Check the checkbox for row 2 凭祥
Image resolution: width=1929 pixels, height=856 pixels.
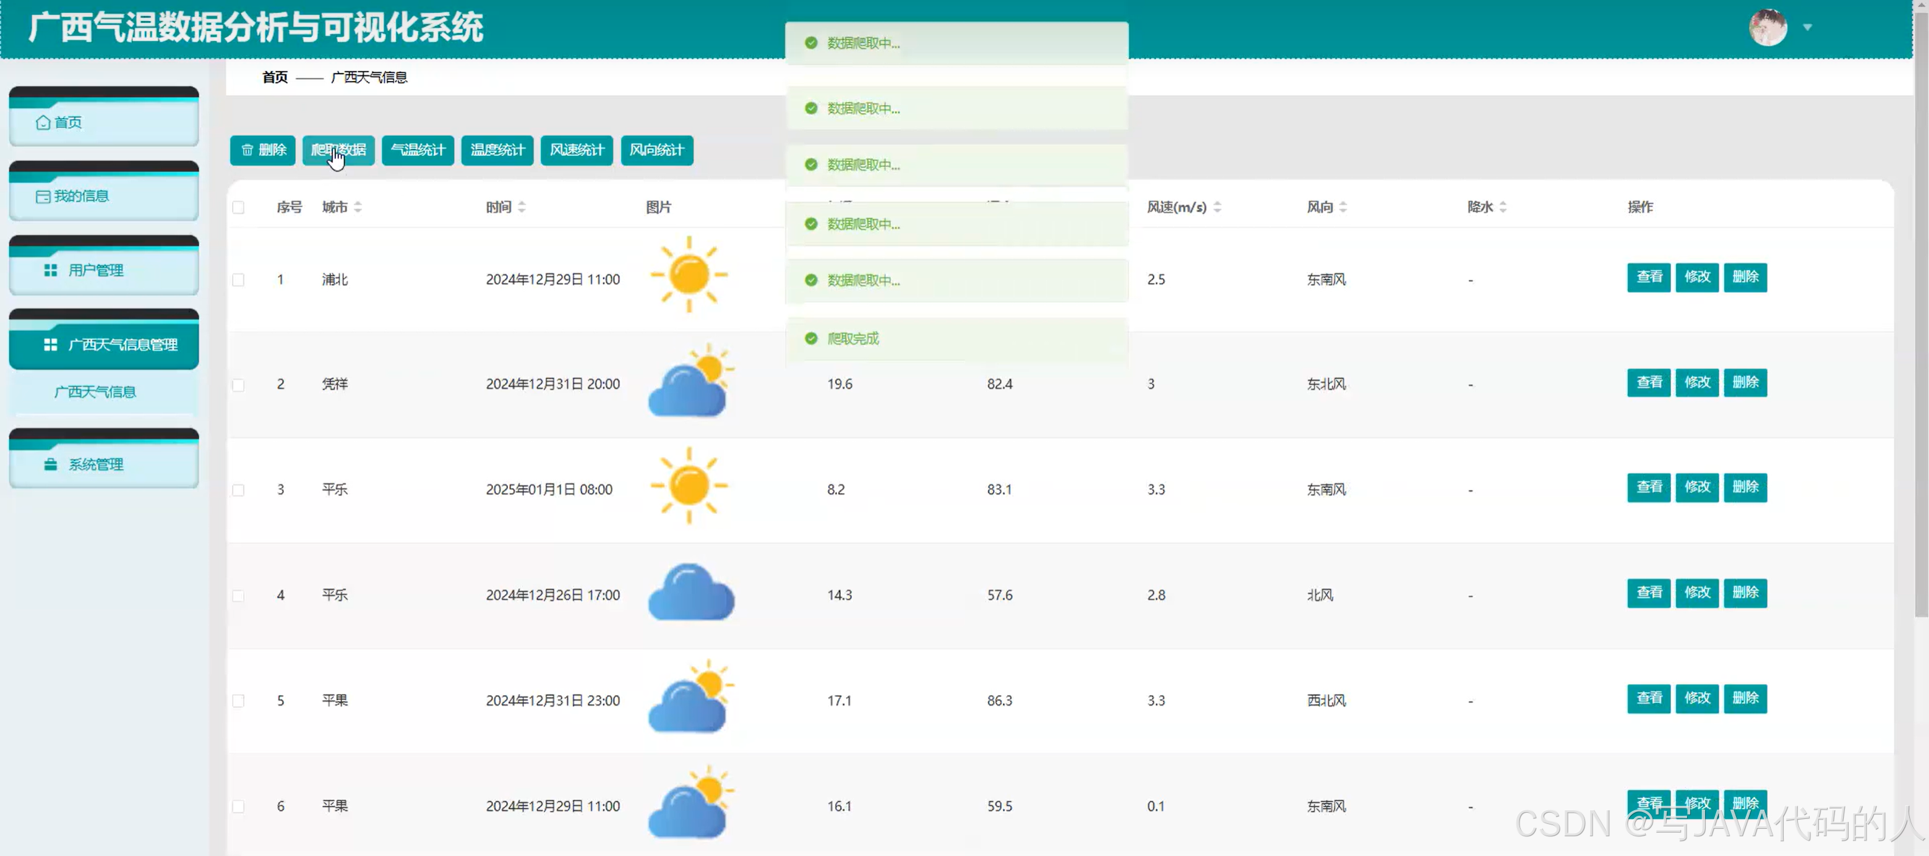[x=238, y=385]
